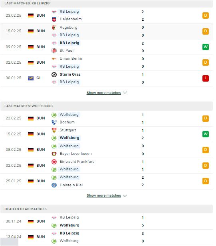Select the Head-to-Head Matches section header
The height and width of the screenshot is (246, 216).
pyautogui.click(x=107, y=209)
